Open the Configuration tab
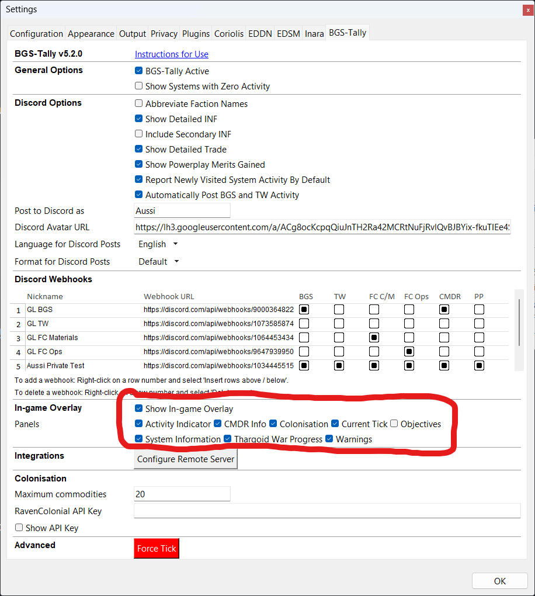This screenshot has height=596, width=535. coord(36,34)
